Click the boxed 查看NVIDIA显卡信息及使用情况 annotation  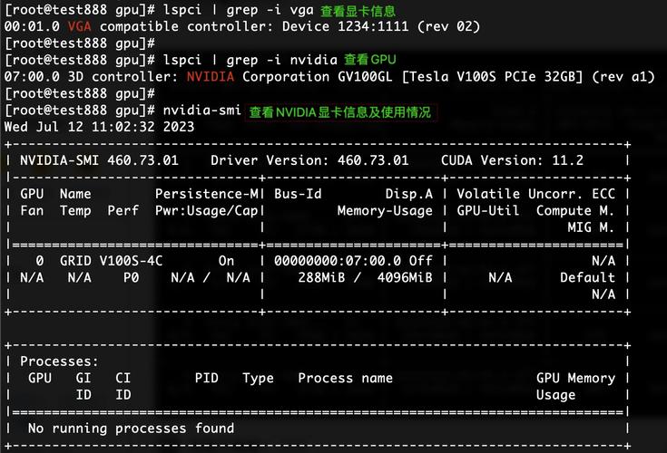[x=341, y=112]
